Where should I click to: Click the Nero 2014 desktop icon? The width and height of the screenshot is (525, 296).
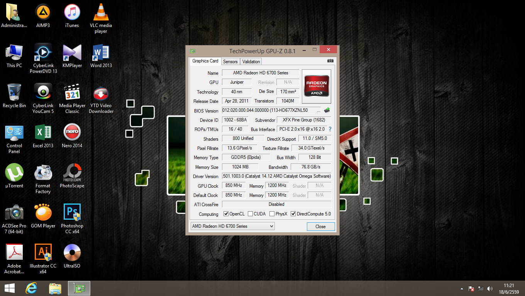72,136
